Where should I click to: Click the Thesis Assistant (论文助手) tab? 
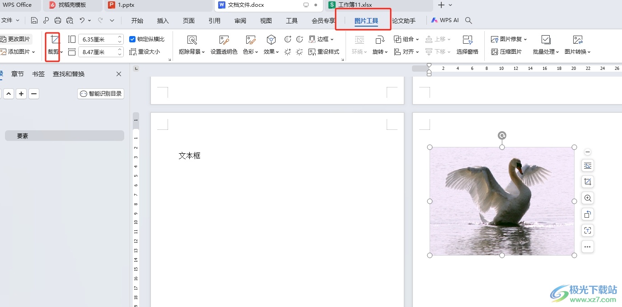point(403,21)
